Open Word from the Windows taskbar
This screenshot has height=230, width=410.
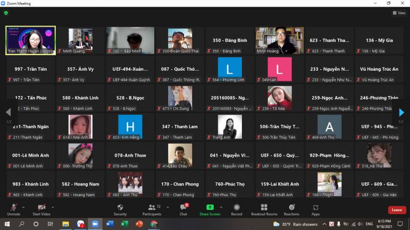click(110, 224)
